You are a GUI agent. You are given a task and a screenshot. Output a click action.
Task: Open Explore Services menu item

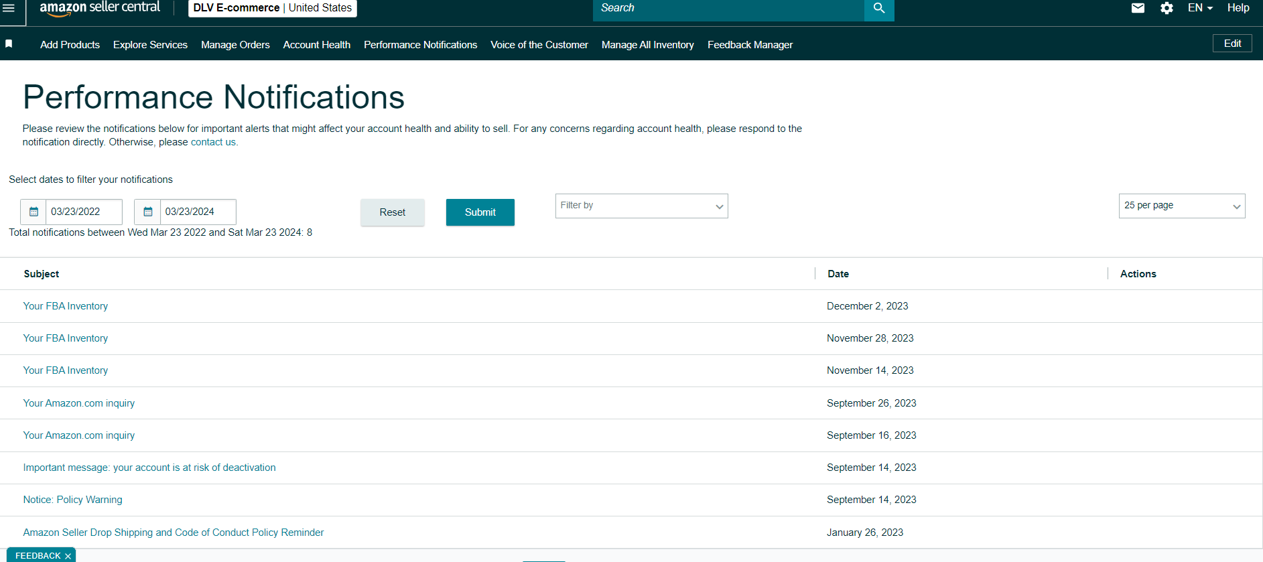coord(150,45)
